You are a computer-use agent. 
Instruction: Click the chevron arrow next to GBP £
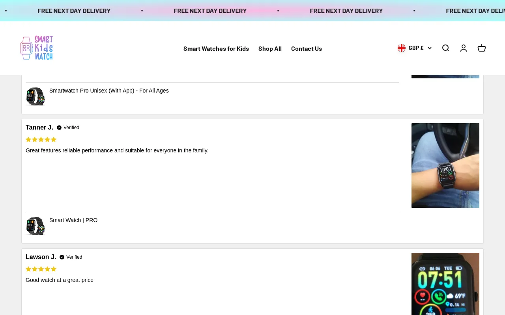click(x=430, y=48)
